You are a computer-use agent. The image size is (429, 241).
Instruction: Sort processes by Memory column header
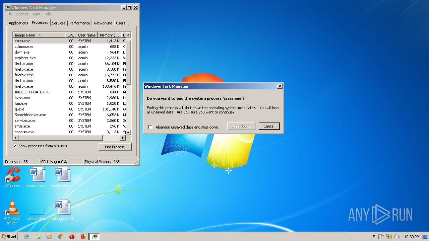pyautogui.click(x=109, y=35)
